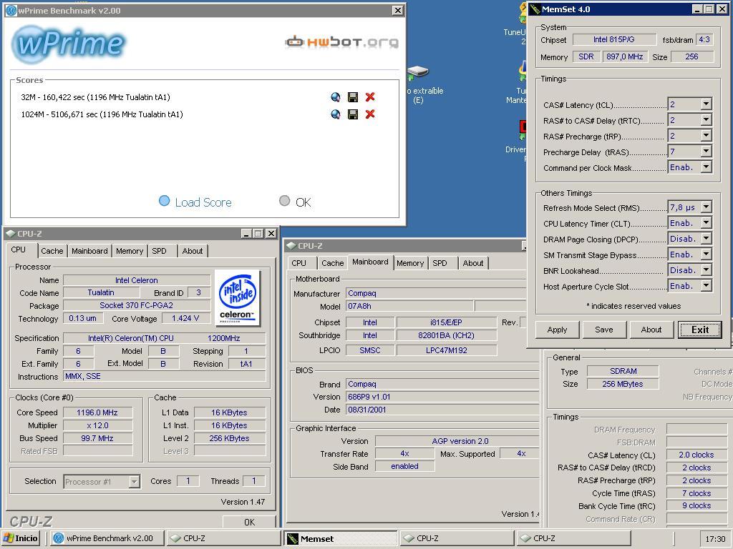Screen dimensions: 733x549
Task: Switch to About tab in left CPU-Z window
Action: pos(193,251)
